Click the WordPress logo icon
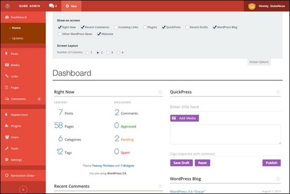 [x=7, y=6]
